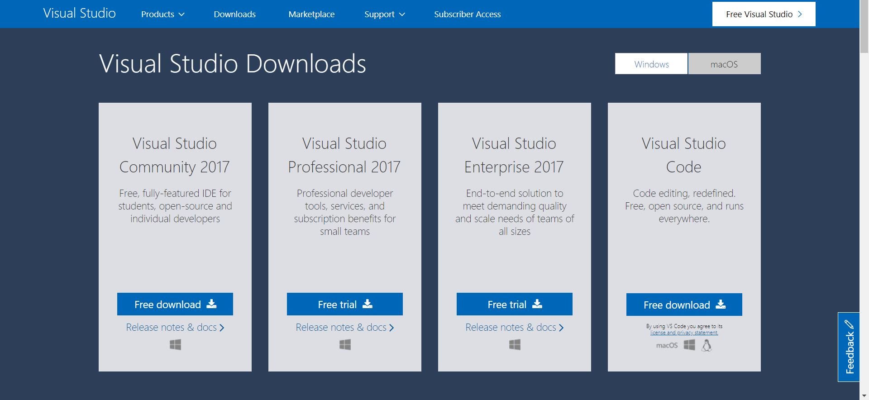
Task: Click the Visual Studio logo text in header
Action: 79,13
